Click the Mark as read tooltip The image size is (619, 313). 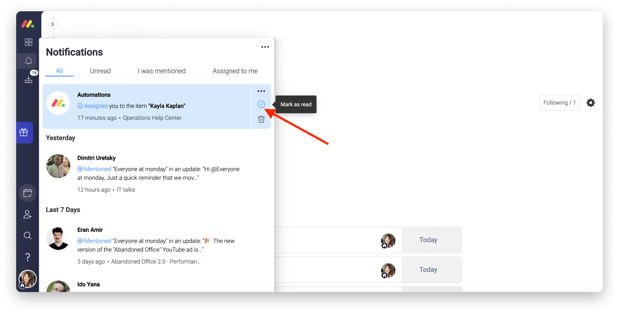[x=296, y=104]
